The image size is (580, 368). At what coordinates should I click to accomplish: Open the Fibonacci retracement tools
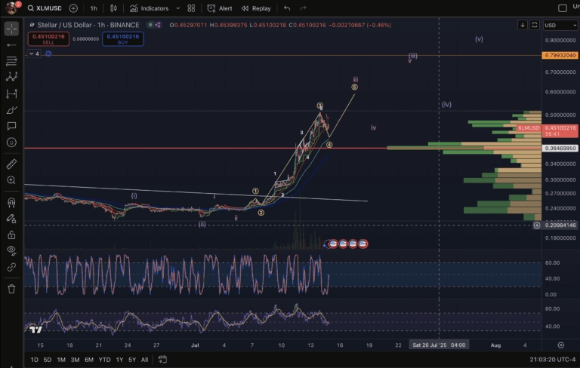click(x=11, y=61)
